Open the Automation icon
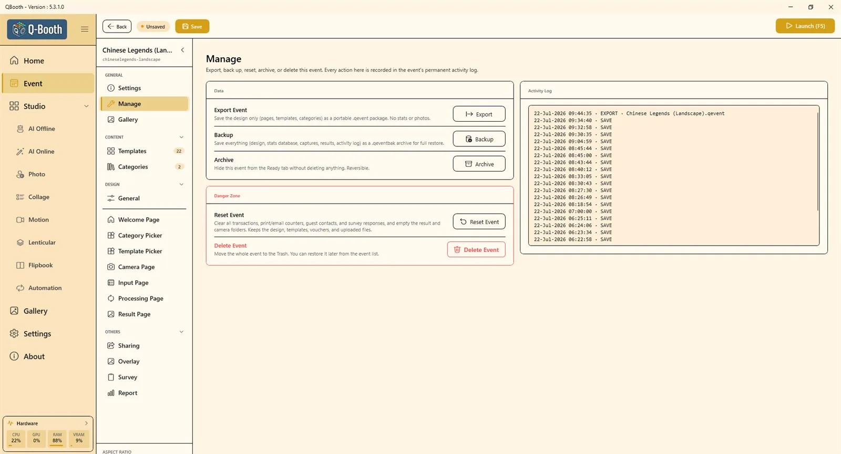The width and height of the screenshot is (841, 454). (x=20, y=288)
